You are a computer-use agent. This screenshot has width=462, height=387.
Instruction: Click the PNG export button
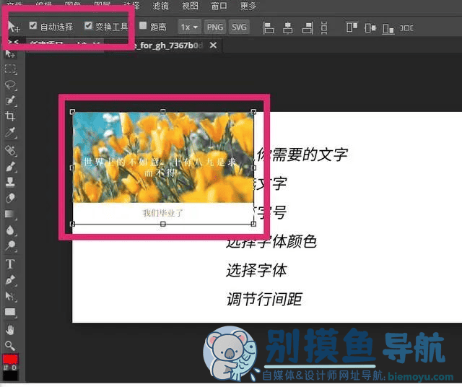click(x=215, y=27)
